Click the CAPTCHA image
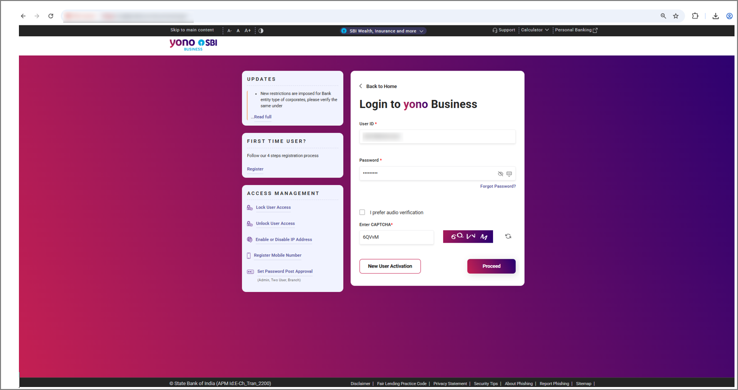This screenshot has height=390, width=738. pos(468,236)
